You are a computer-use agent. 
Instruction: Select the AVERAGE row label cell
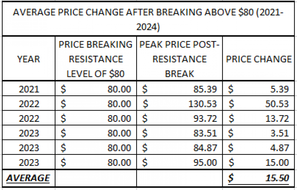coord(29,178)
